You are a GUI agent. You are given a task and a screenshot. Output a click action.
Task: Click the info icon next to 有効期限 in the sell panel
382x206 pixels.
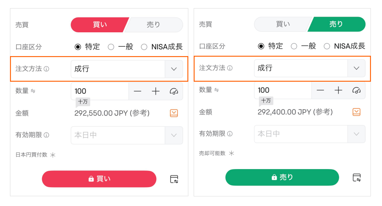tap(230, 134)
